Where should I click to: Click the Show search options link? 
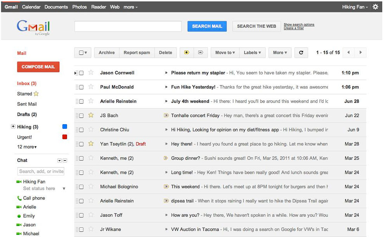(299, 24)
